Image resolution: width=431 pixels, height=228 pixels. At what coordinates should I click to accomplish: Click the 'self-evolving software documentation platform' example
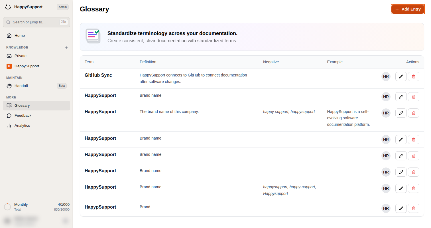coord(349,118)
